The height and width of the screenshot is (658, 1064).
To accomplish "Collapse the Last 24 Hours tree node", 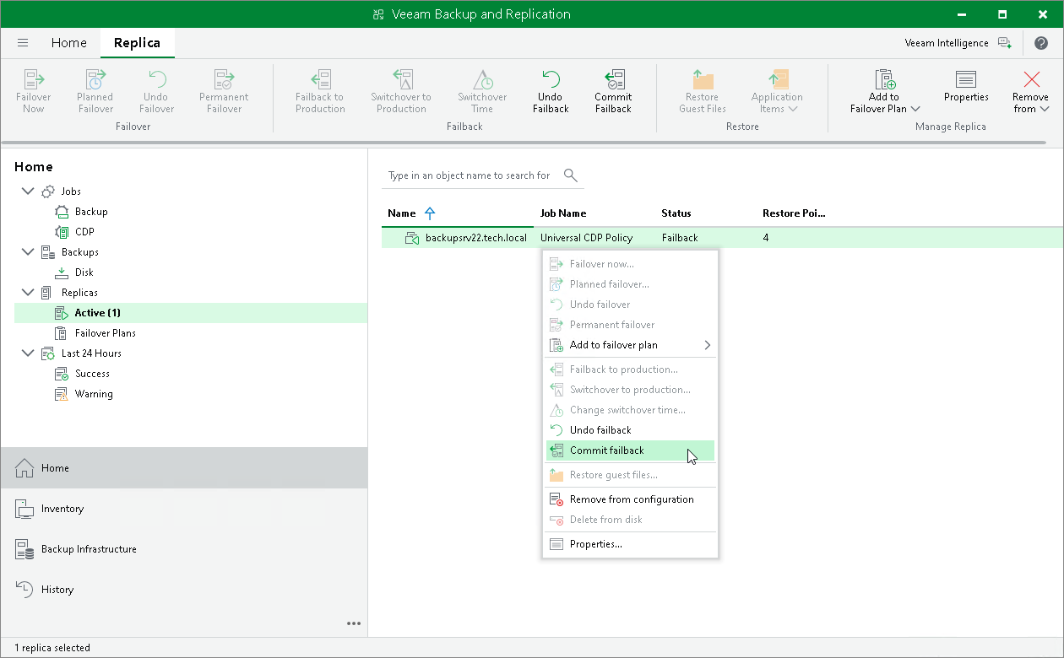I will 28,353.
